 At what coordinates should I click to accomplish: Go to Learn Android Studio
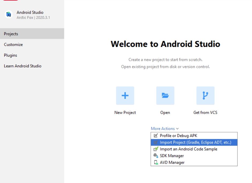tap(22, 66)
